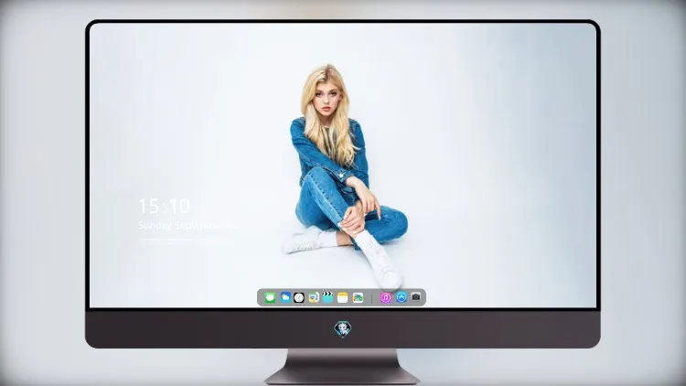Image resolution: width=686 pixels, height=386 pixels.
Task: Click the Sunday date text on desktop
Action: coord(188,225)
